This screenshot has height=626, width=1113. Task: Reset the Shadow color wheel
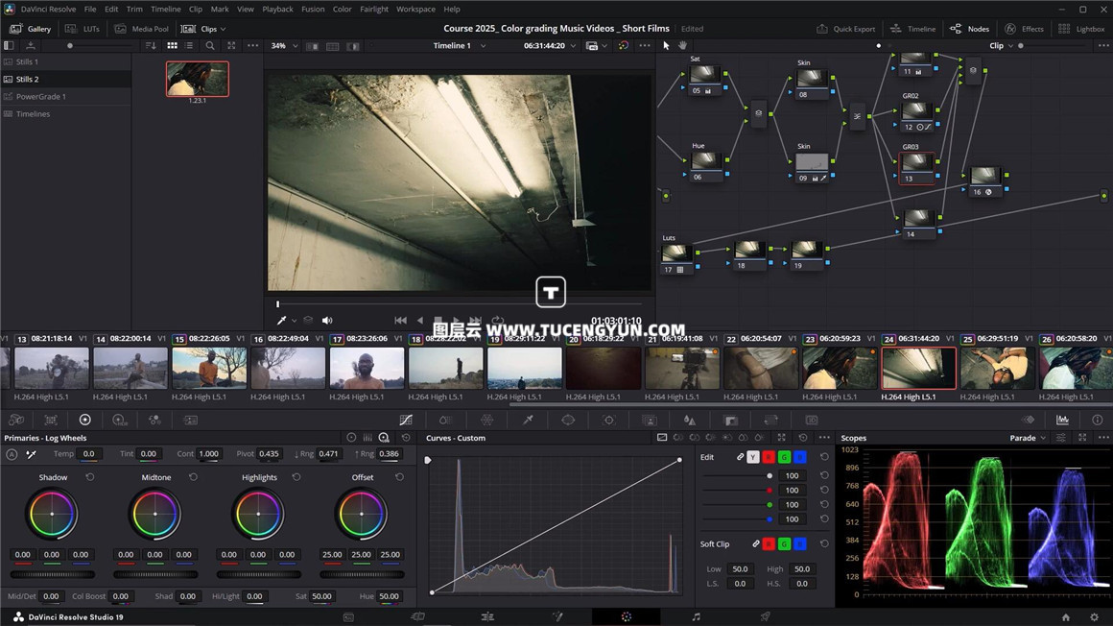[90, 477]
